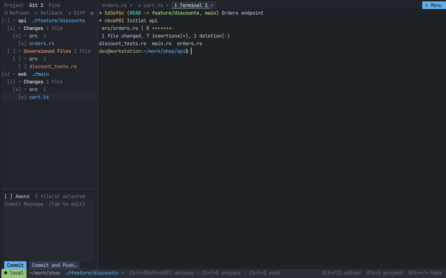Collapse the src folder arrow above cart.ts
The height and width of the screenshot is (278, 446).
pos(25,89)
